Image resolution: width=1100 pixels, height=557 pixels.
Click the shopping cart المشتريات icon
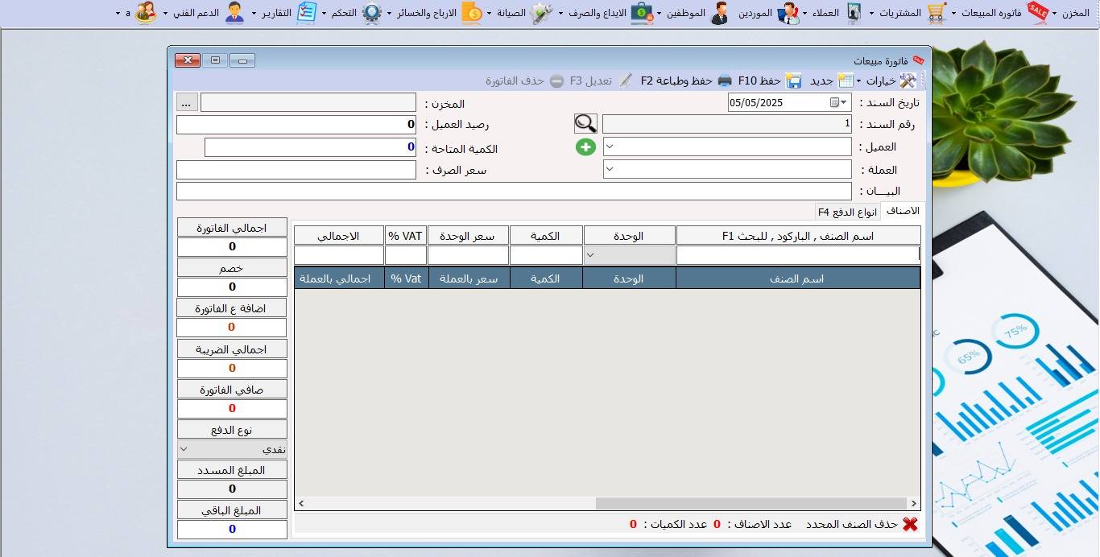pyautogui.click(x=936, y=13)
